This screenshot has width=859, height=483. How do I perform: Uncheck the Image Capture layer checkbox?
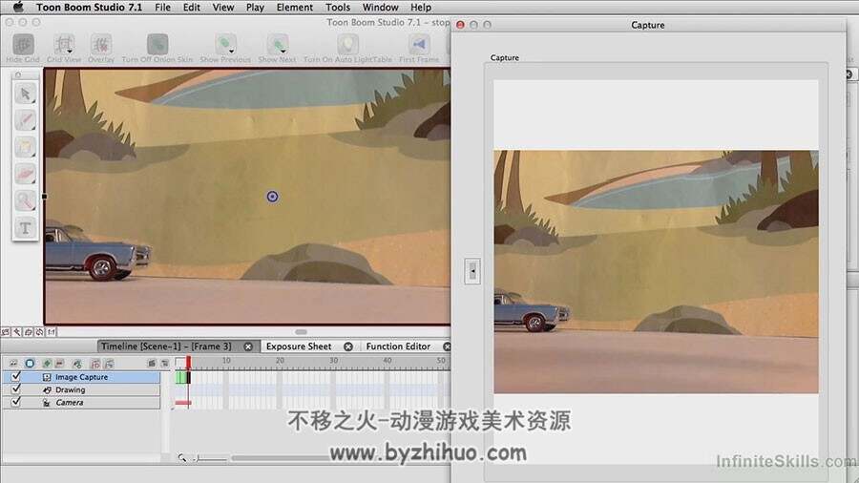(x=16, y=376)
